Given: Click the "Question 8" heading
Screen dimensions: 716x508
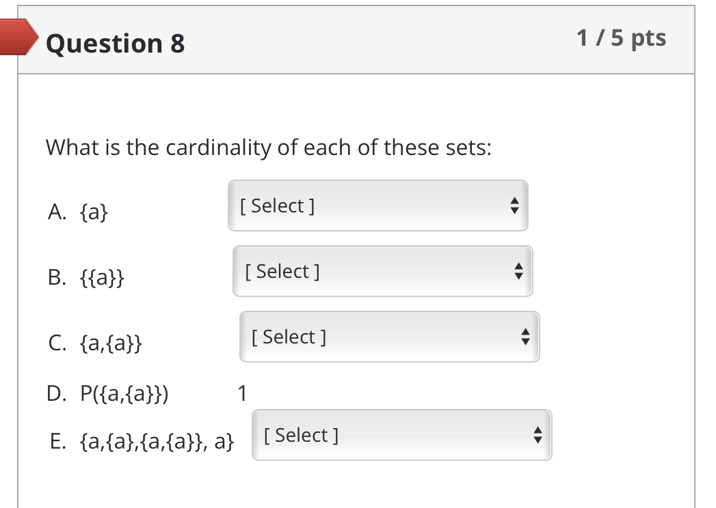Looking at the screenshot, I should pyautogui.click(x=116, y=44).
